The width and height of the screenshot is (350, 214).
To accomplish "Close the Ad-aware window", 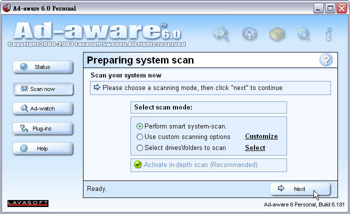I will (341, 8).
